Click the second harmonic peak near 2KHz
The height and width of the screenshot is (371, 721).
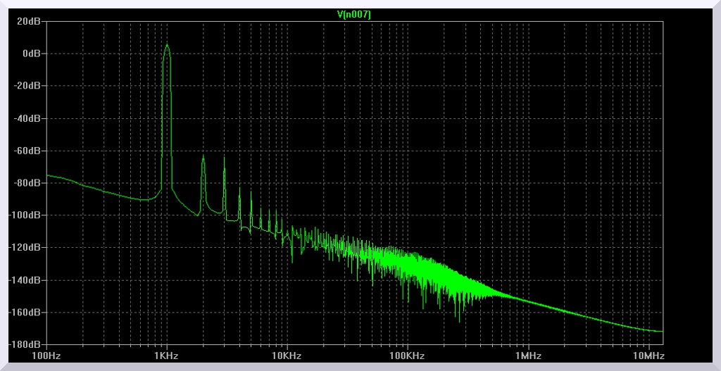(203, 158)
